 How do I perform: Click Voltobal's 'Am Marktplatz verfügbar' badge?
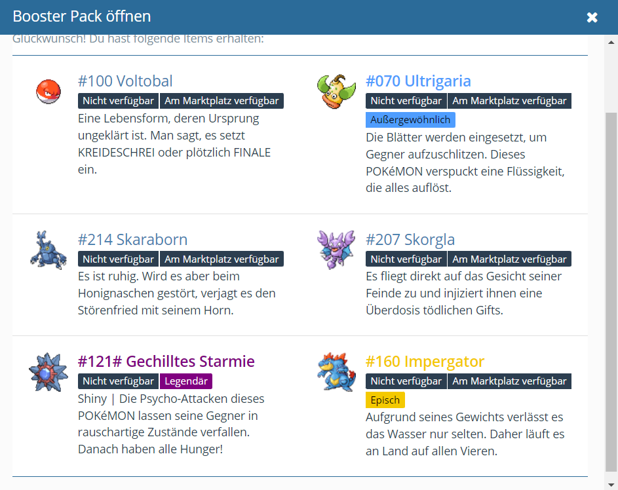coord(222,101)
